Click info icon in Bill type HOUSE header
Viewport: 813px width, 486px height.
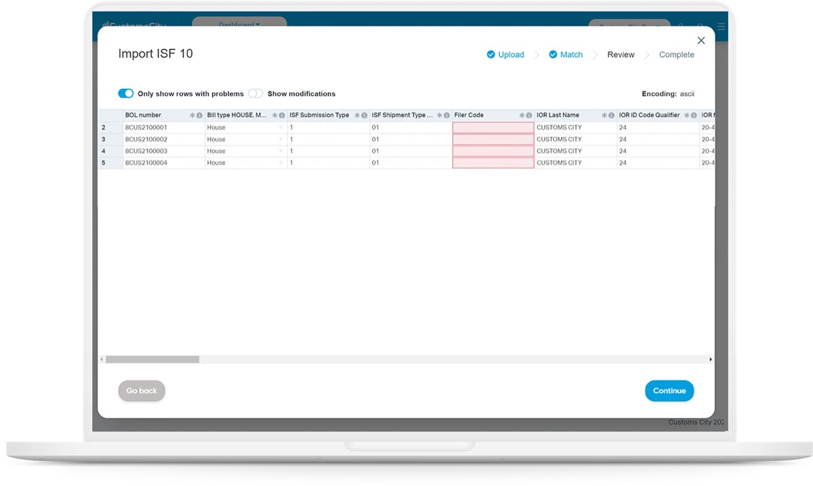coord(283,116)
